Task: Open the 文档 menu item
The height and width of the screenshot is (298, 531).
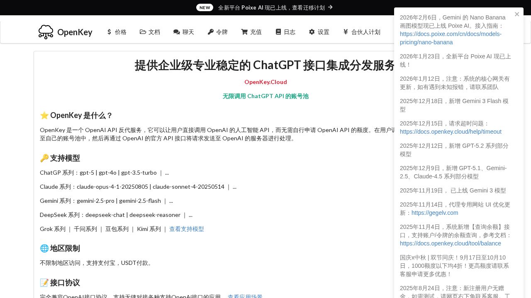Action: (150, 32)
